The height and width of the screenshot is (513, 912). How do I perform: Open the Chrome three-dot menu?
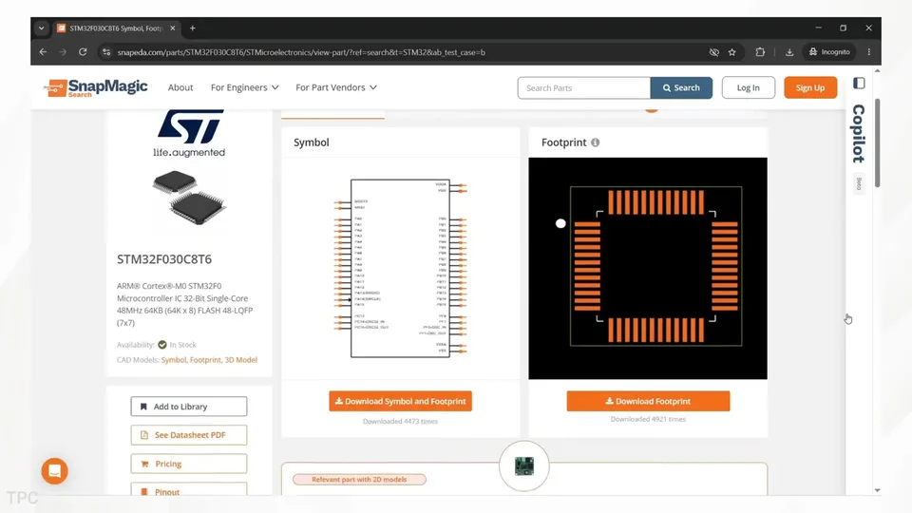(x=869, y=51)
